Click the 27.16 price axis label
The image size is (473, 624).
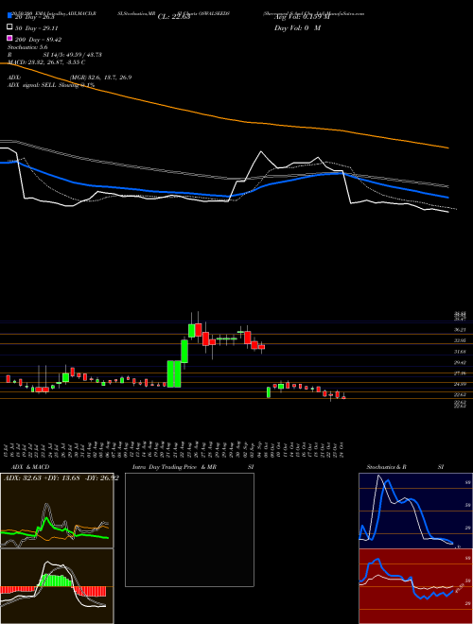point(460,373)
